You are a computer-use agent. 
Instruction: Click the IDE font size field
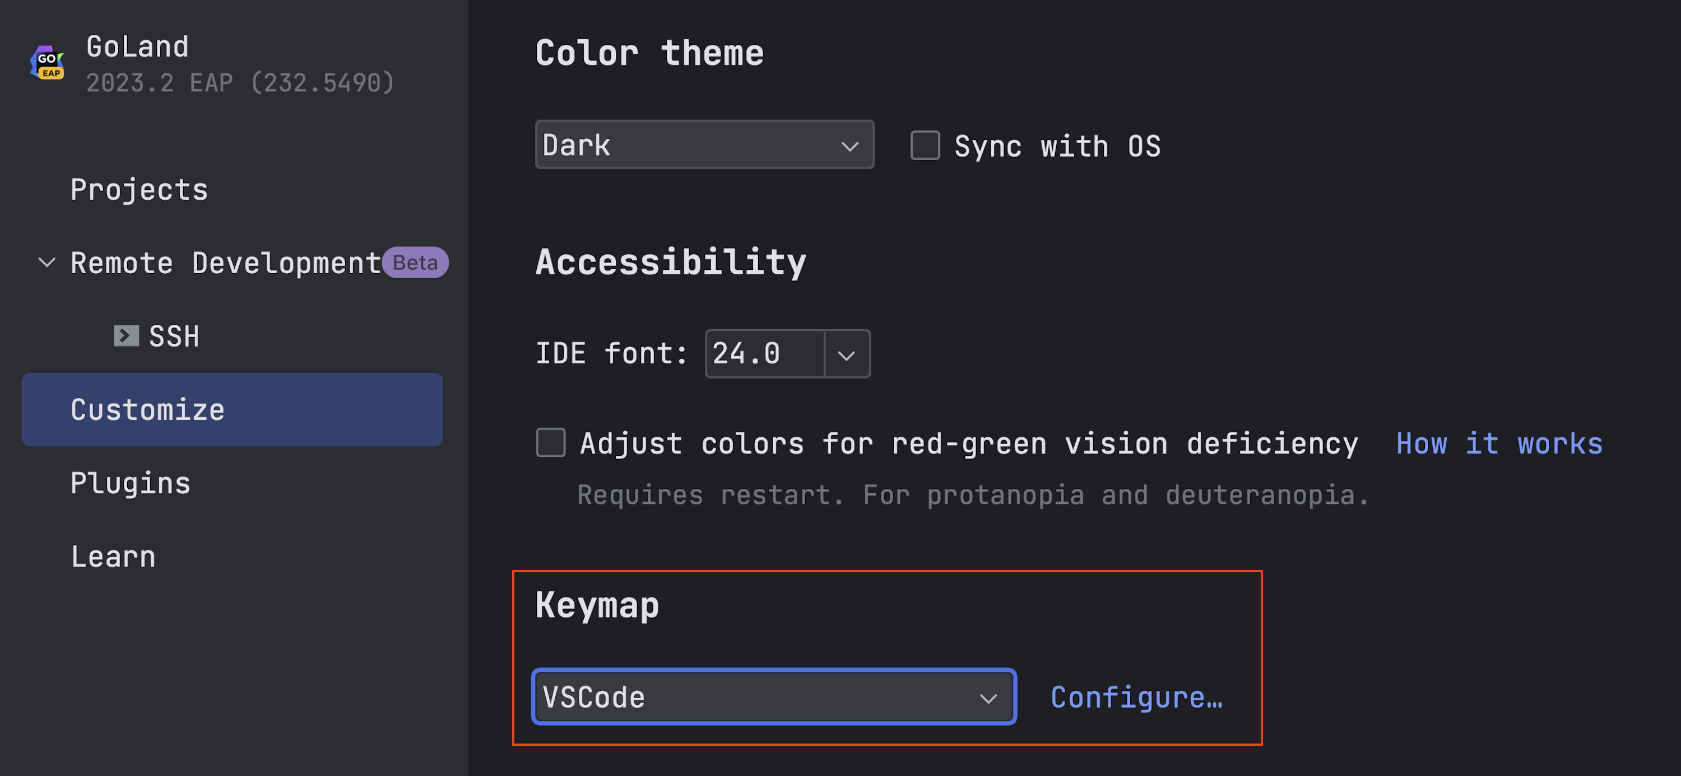click(x=764, y=354)
